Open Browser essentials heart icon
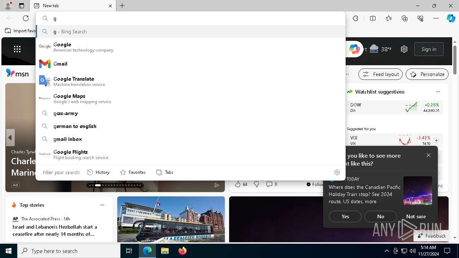The width and height of the screenshot is (459, 258). [420, 18]
